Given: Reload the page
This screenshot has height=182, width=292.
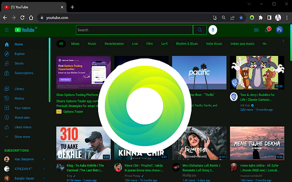Looking at the screenshot, I should tap(22, 18).
